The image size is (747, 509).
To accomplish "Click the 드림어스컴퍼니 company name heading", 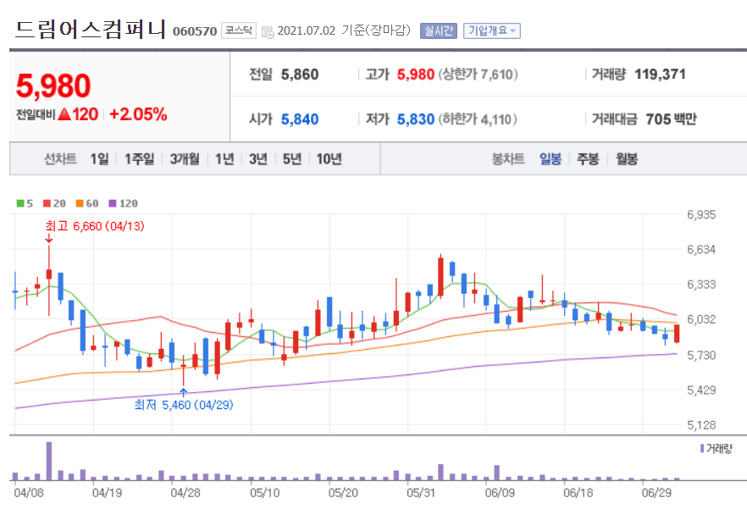I will click(91, 29).
